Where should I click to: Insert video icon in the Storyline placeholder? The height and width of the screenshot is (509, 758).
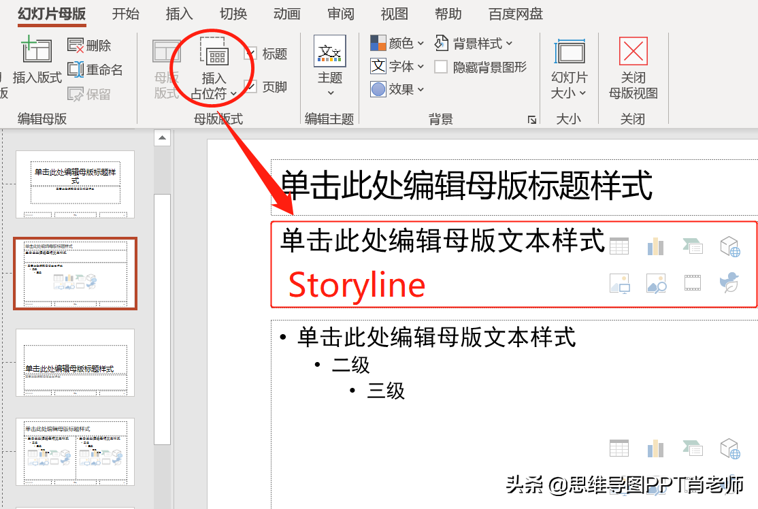[692, 283]
